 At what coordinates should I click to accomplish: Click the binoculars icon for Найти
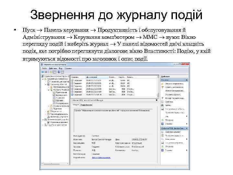(x=162, y=105)
